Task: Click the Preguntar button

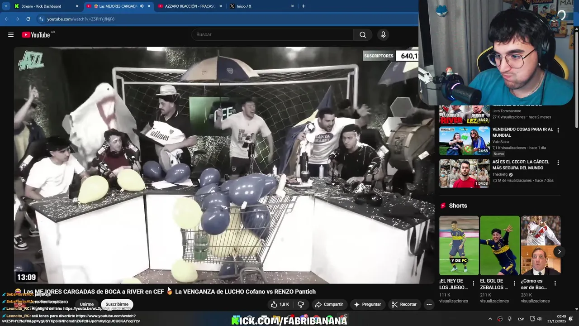Action: 367,304
